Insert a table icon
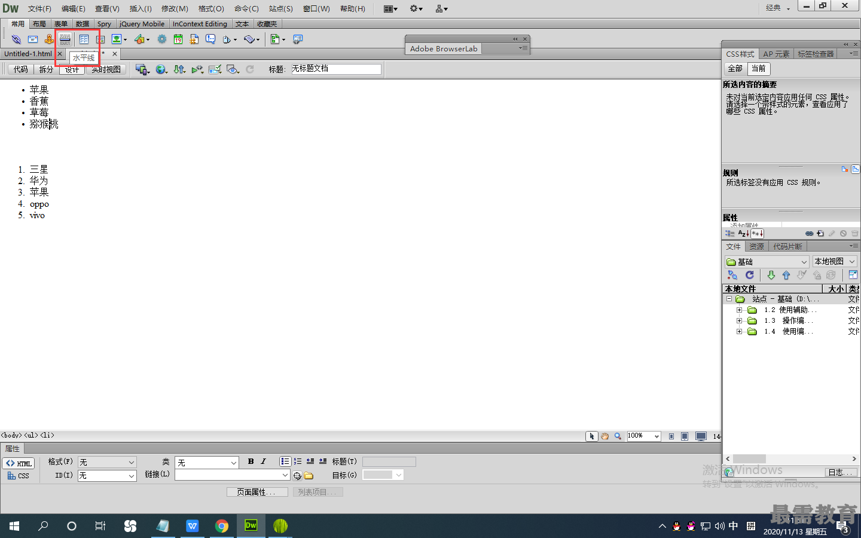This screenshot has height=538, width=861. [84, 39]
